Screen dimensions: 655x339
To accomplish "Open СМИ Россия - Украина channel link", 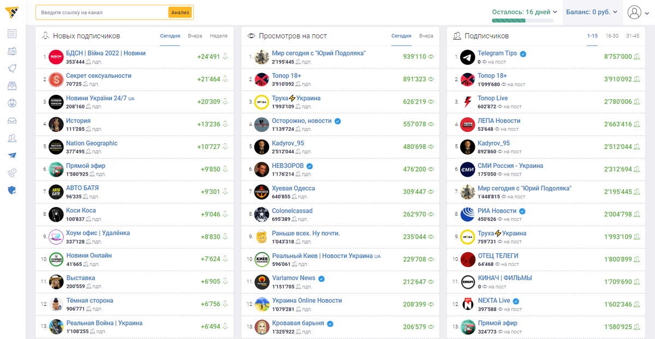I will click(510, 166).
